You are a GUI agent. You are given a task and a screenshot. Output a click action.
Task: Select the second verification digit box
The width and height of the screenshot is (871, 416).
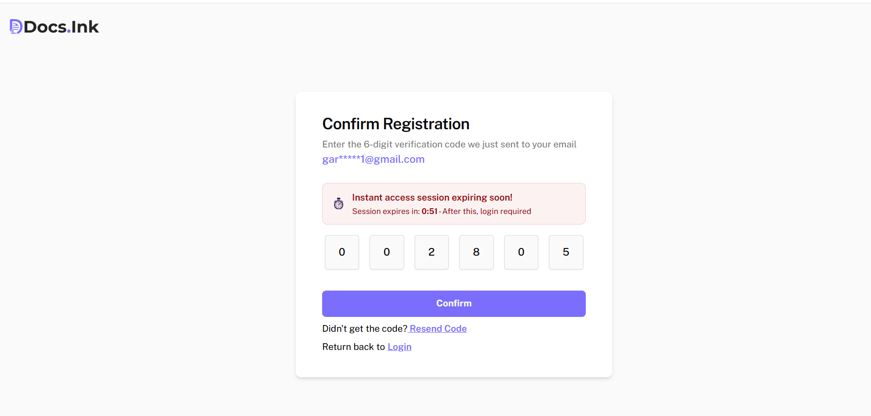click(x=386, y=252)
